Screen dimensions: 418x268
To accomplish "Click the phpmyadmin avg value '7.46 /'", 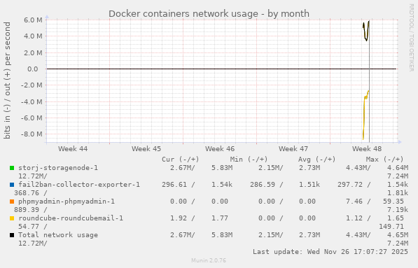I will point(358,201).
